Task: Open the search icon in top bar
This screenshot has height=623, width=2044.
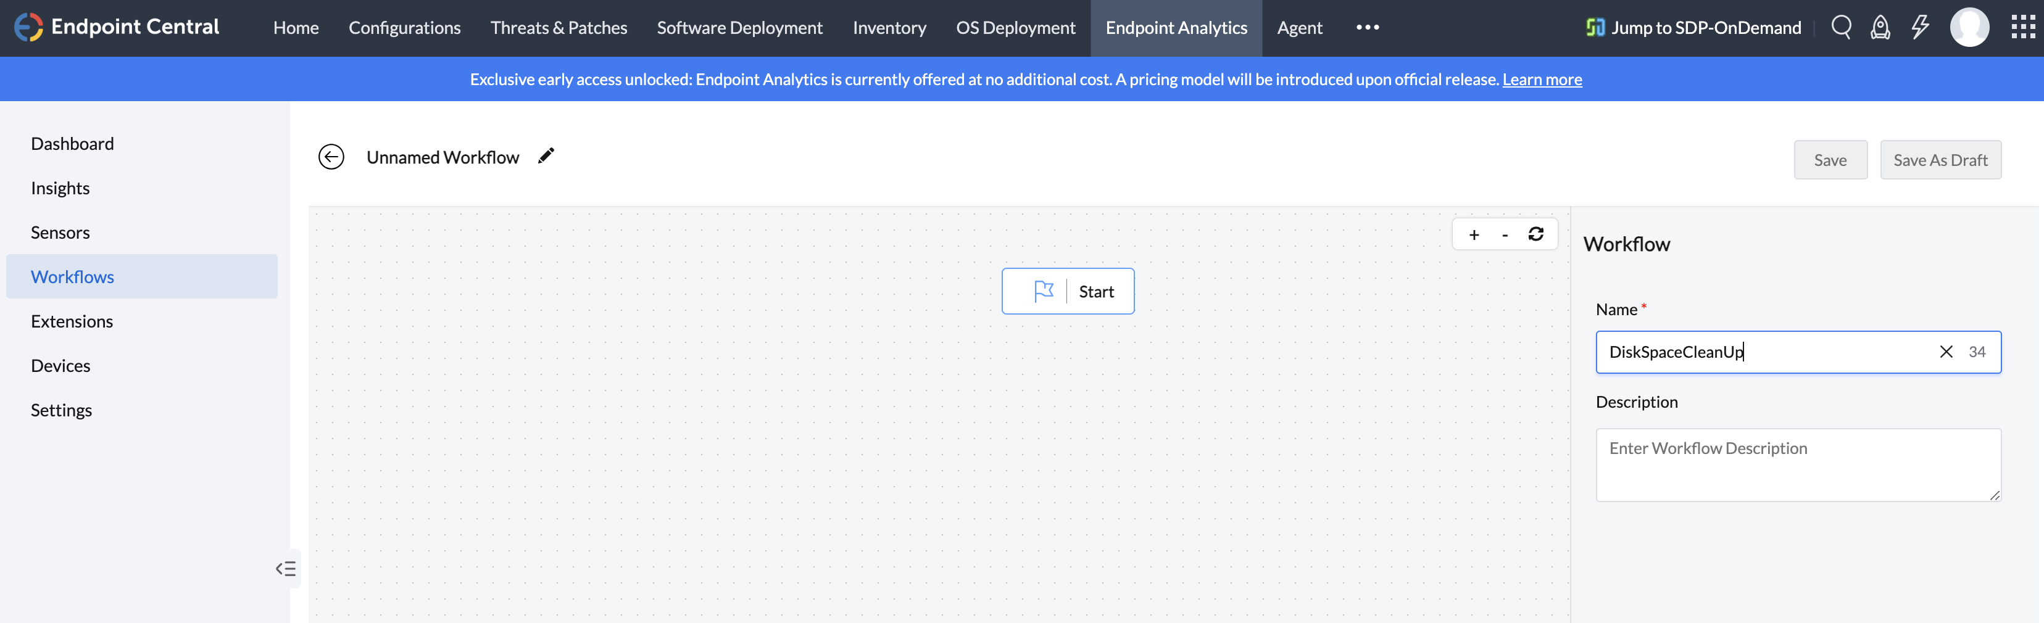Action: pyautogui.click(x=1841, y=28)
